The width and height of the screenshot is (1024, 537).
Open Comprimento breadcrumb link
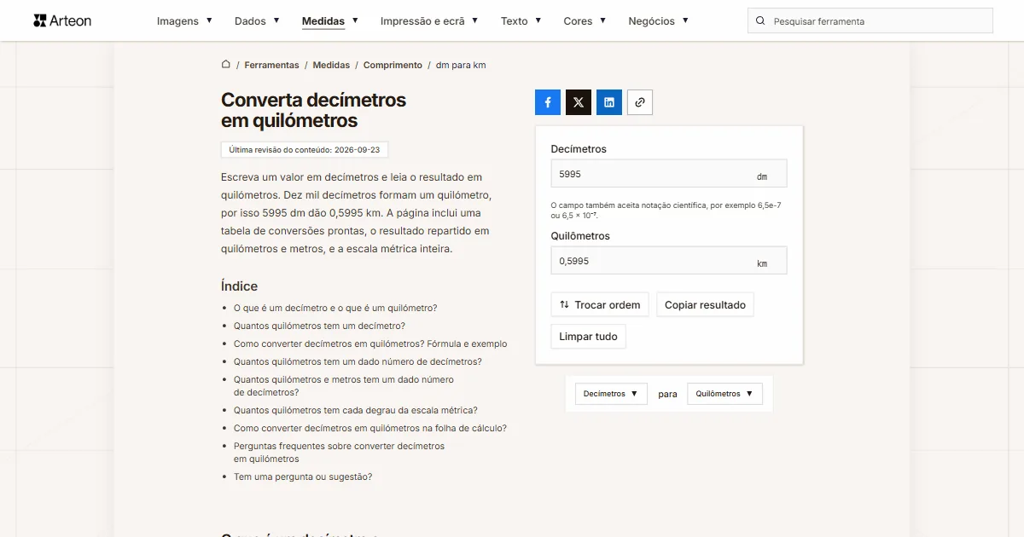coord(393,65)
